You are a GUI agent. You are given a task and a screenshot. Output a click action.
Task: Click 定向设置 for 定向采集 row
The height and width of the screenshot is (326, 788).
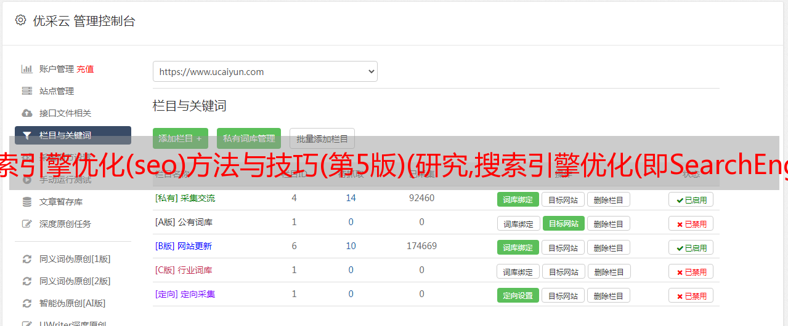[518, 295]
